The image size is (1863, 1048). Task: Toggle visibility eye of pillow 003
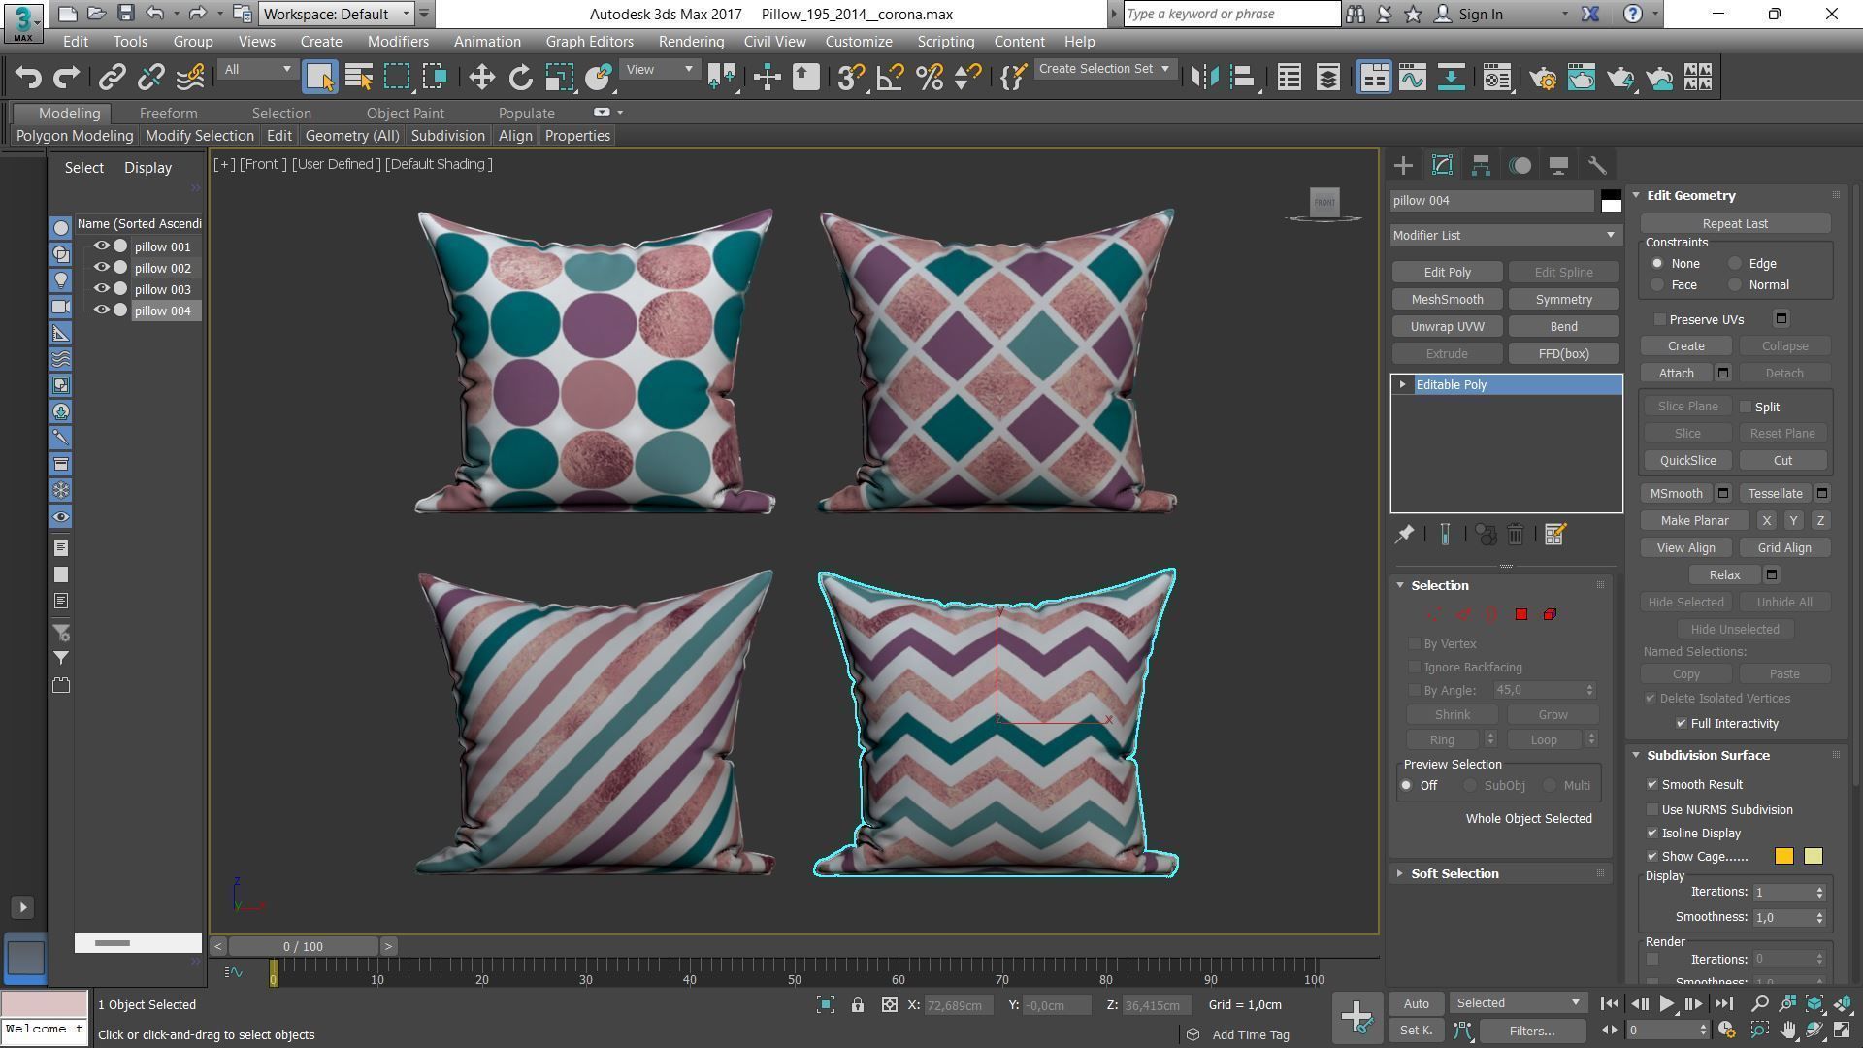(101, 289)
